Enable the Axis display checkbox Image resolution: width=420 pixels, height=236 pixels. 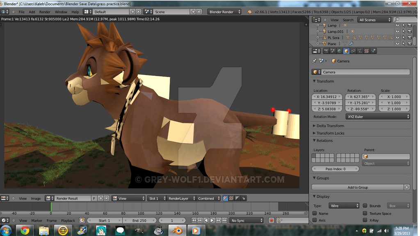coord(315,220)
